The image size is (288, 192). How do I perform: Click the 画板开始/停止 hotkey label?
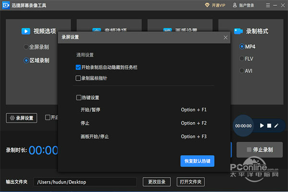(95, 136)
